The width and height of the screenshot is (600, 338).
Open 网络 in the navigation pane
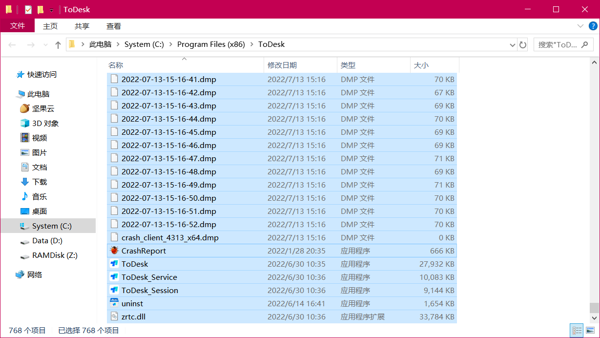coord(29,275)
